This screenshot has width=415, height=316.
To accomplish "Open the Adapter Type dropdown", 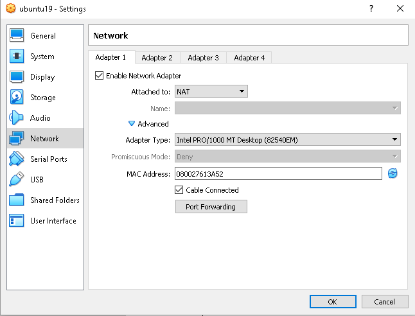I will point(288,139).
